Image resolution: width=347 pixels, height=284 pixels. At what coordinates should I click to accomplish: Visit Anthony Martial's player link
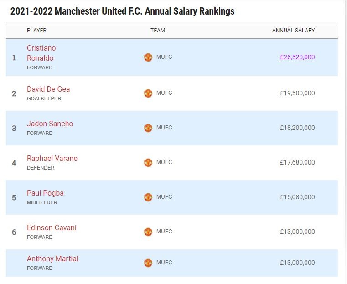click(x=52, y=258)
